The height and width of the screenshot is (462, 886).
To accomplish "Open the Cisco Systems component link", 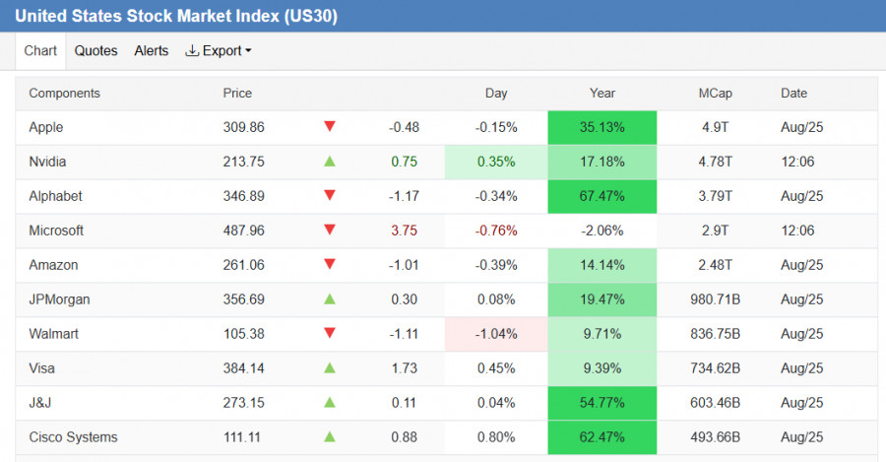I will tap(74, 437).
